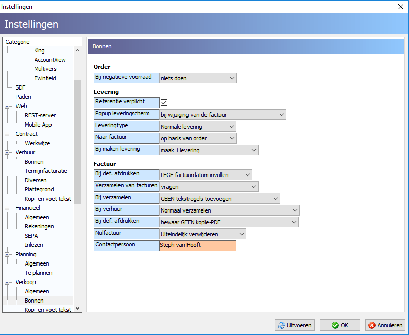Select the Verkoop category
Image resolution: width=409 pixels, height=335 pixels.
[26, 282]
